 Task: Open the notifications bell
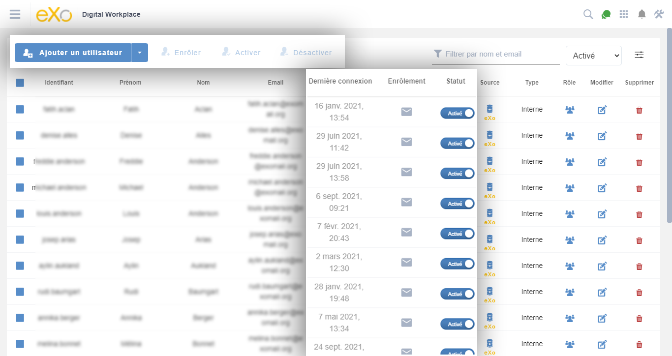coord(641,14)
